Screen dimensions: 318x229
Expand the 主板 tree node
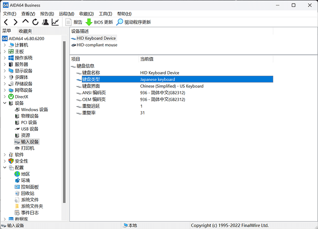coord(5,52)
